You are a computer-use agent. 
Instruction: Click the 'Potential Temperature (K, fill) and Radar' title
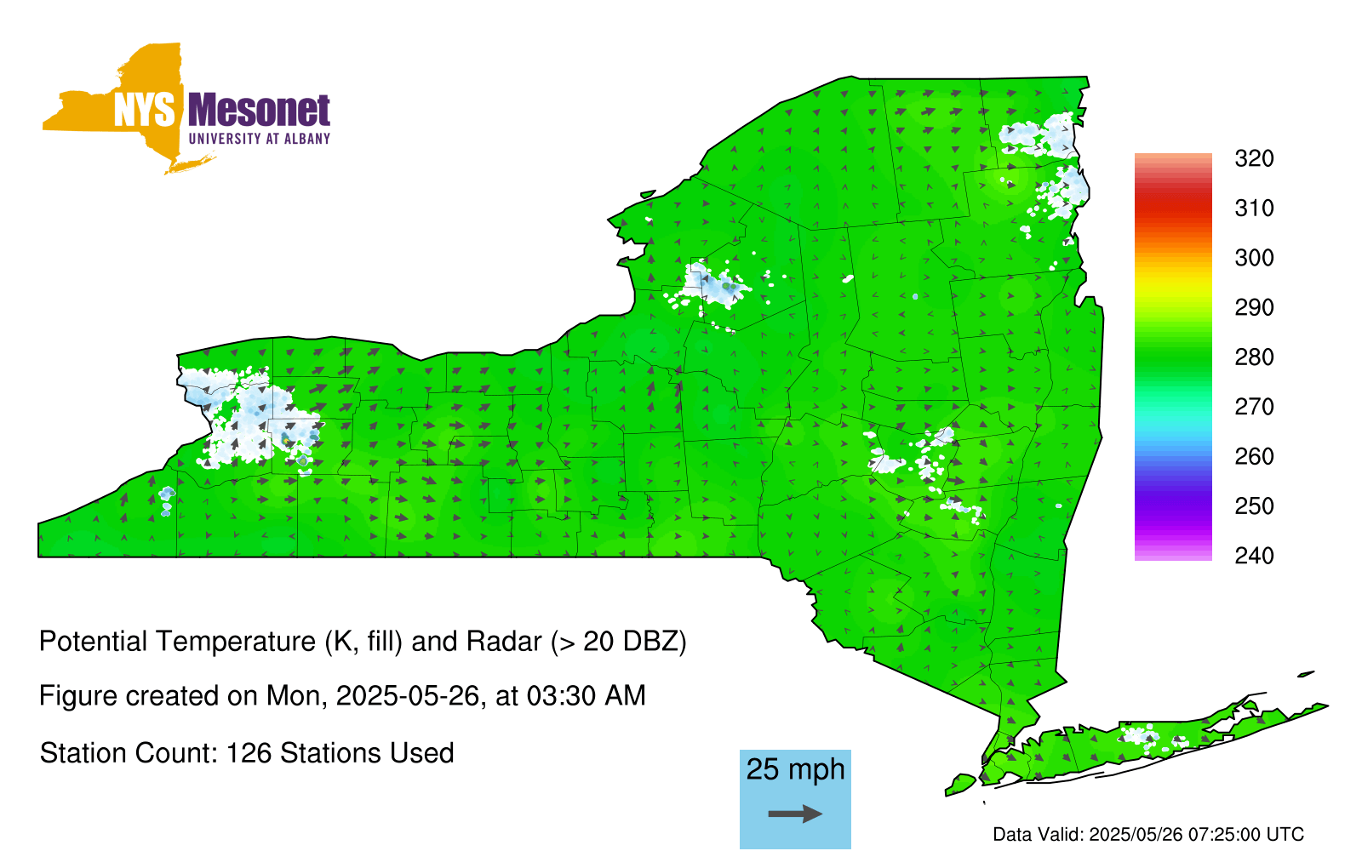[x=363, y=642]
